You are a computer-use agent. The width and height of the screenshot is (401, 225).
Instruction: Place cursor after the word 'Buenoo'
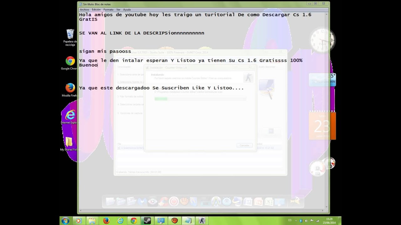pyautogui.click(x=98, y=65)
